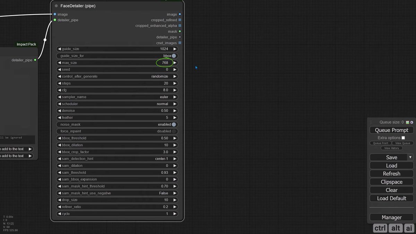Click sam_bbox_expansion value field
The image size is (416, 234).
117,179
